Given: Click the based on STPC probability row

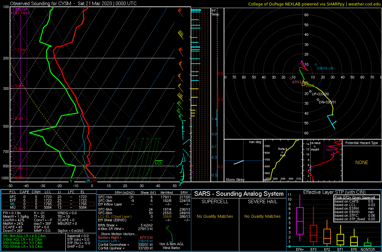Looking at the screenshot, I should click(x=355, y=215).
